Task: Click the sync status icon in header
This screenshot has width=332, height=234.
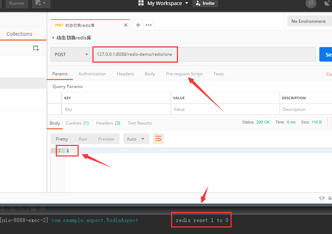Action: (311, 3)
